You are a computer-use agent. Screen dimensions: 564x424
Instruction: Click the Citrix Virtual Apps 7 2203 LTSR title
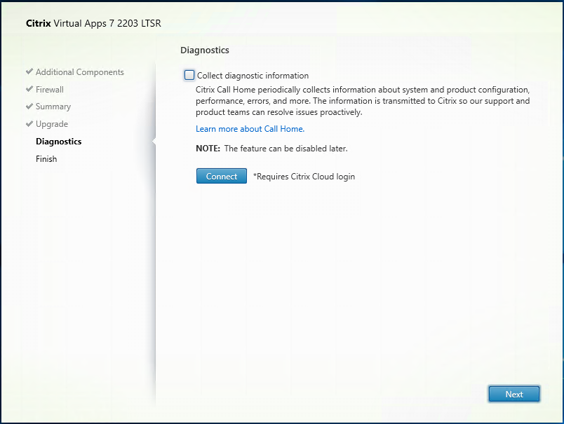click(x=93, y=23)
